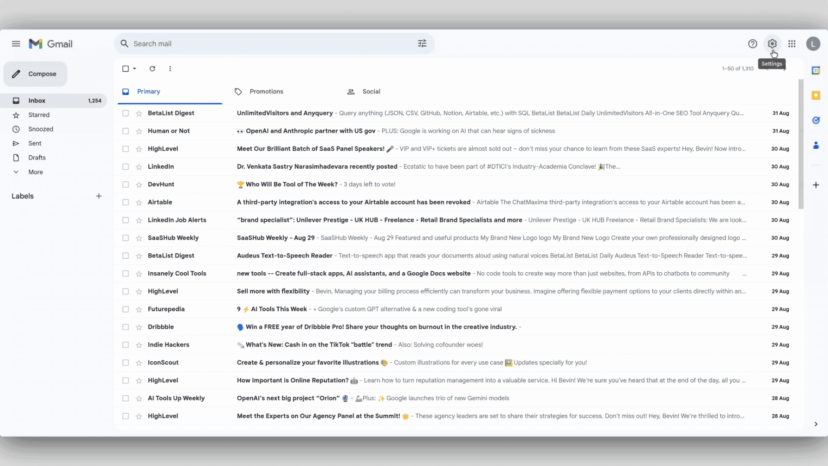Image resolution: width=828 pixels, height=466 pixels.
Task: Open the Support help icon
Action: click(x=753, y=44)
